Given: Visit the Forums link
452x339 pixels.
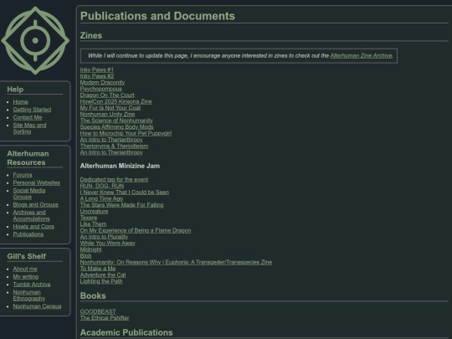Looking at the screenshot, I should 23,175.
